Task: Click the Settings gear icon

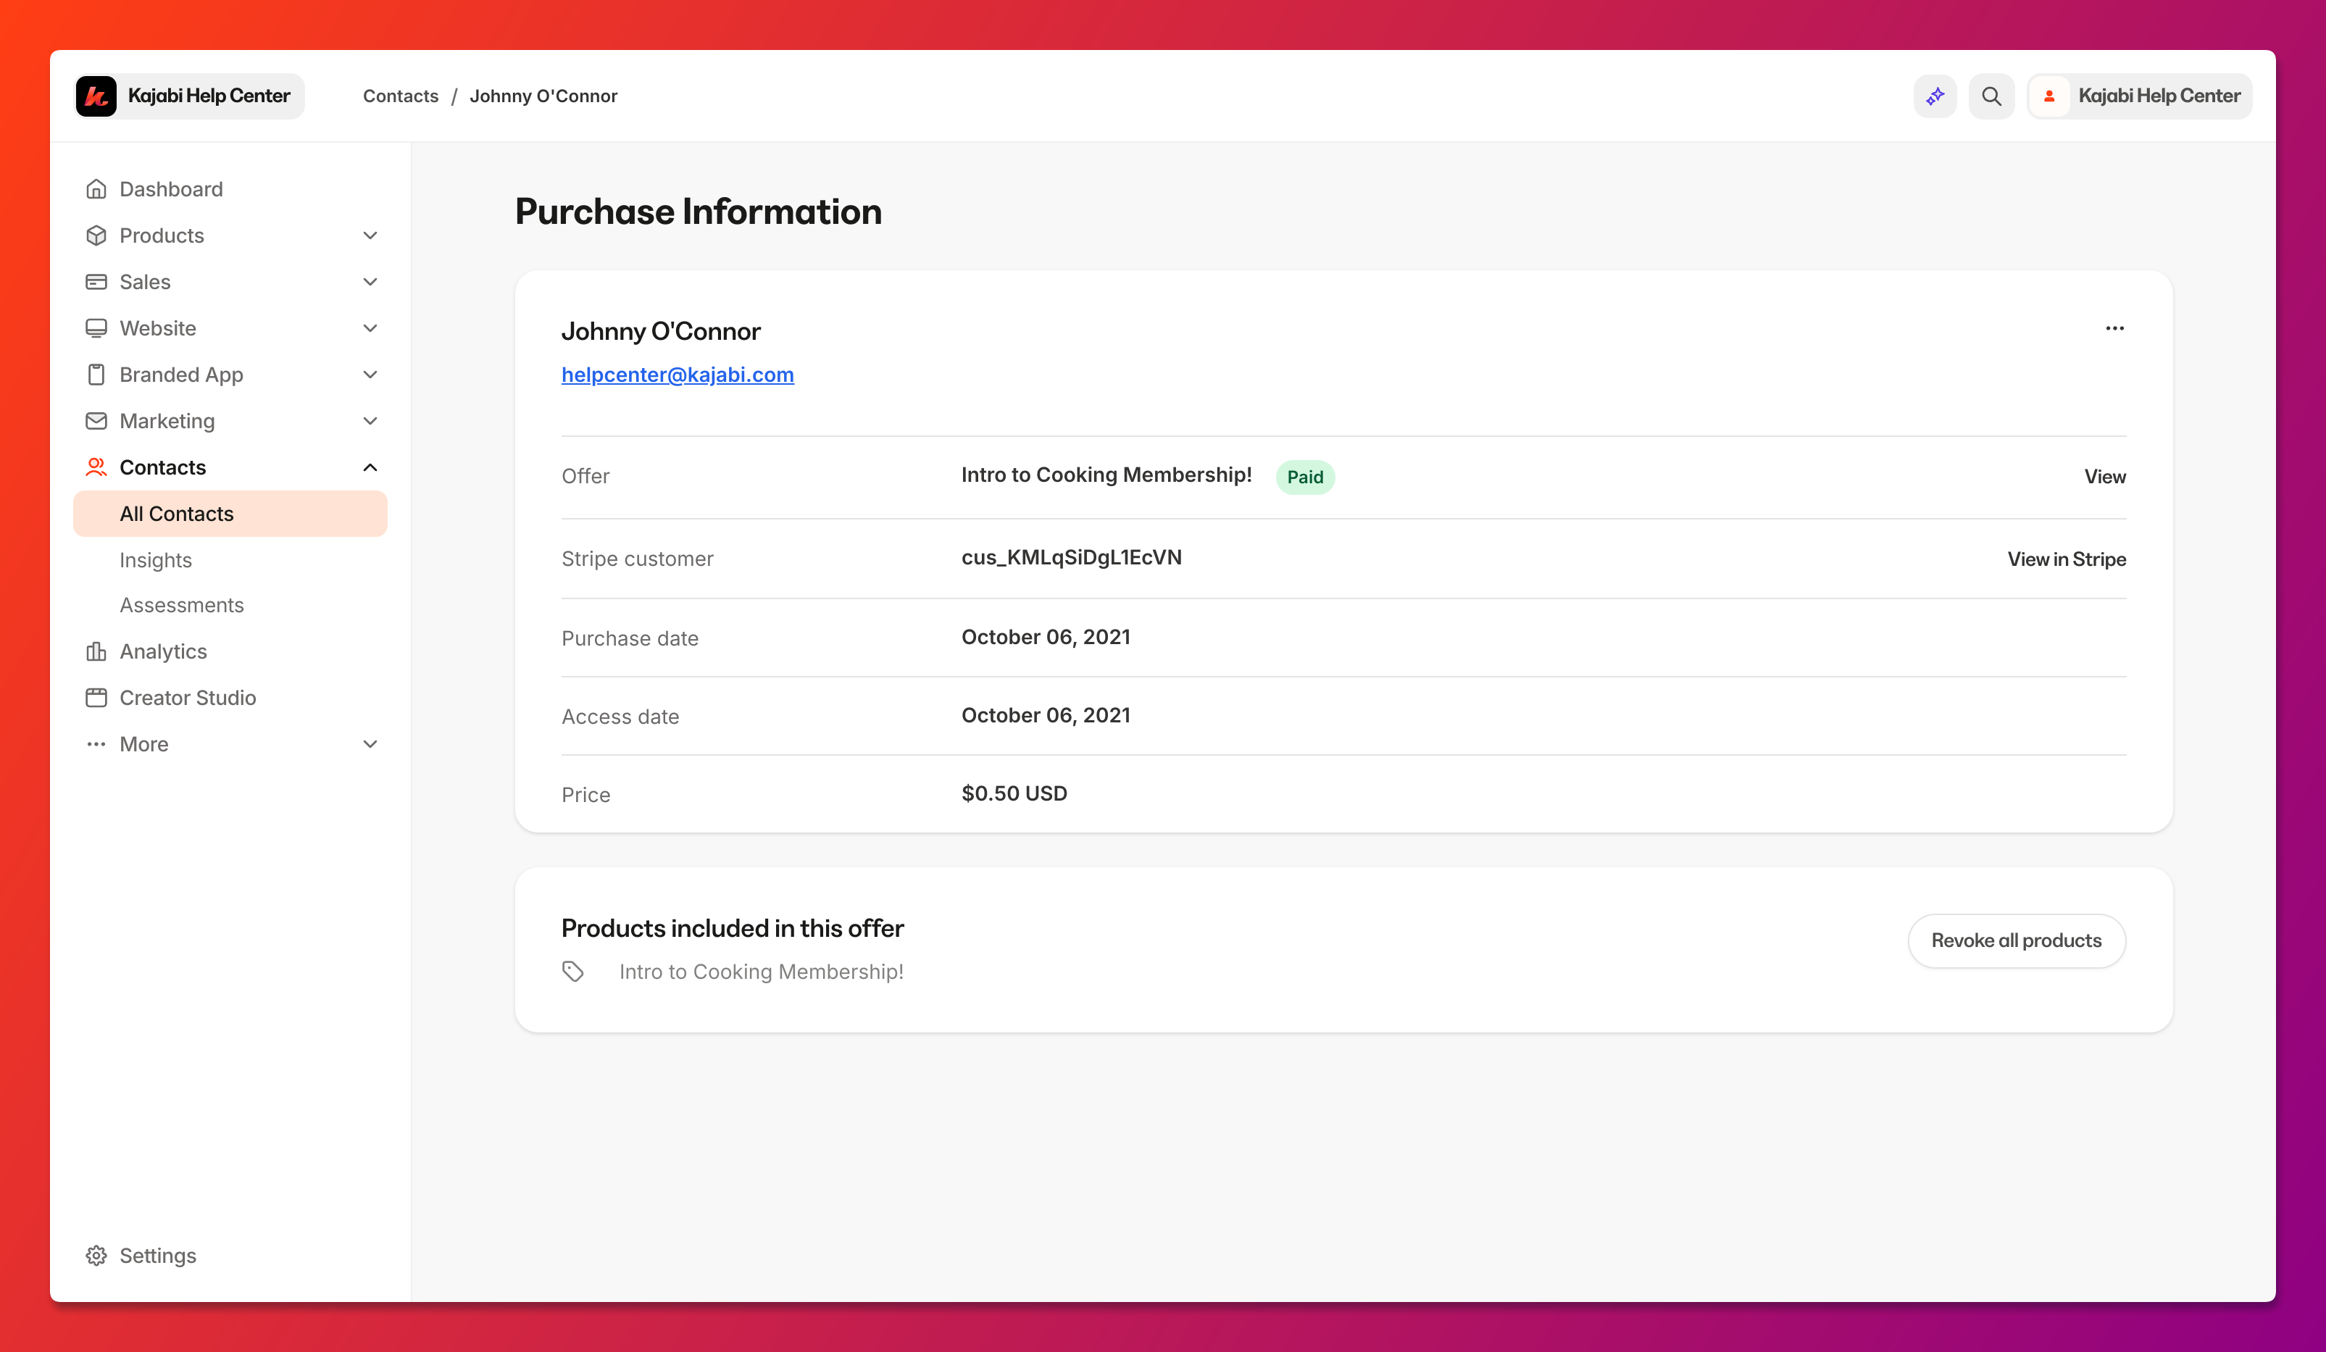Action: [x=96, y=1255]
